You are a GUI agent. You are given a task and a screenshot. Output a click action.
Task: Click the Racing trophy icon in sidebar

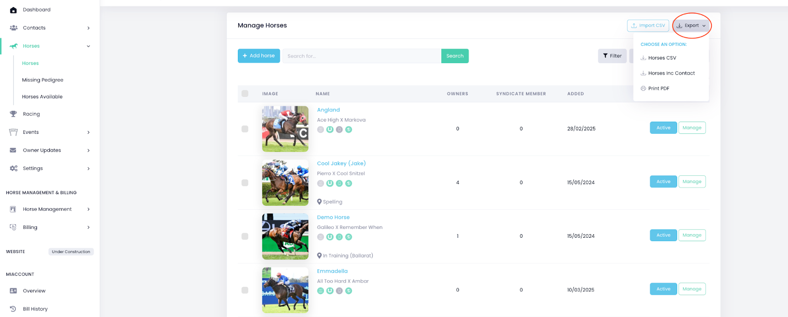tap(13, 114)
